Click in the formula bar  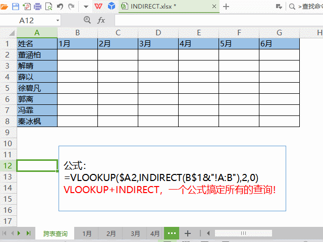coord(219,20)
